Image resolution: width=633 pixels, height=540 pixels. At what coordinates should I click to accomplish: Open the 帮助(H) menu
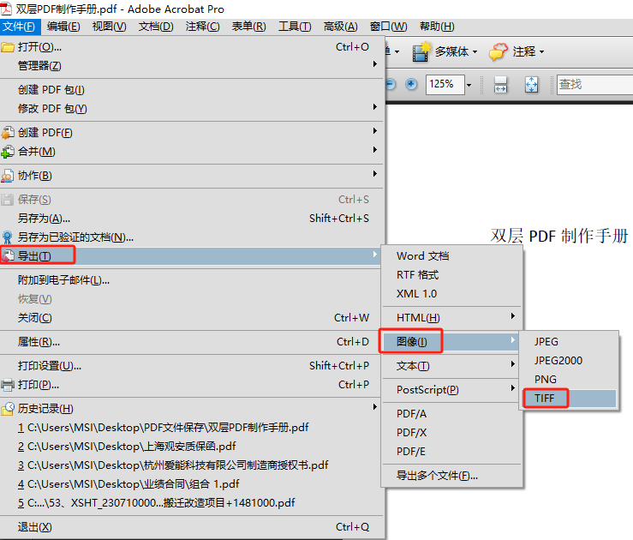click(x=437, y=27)
